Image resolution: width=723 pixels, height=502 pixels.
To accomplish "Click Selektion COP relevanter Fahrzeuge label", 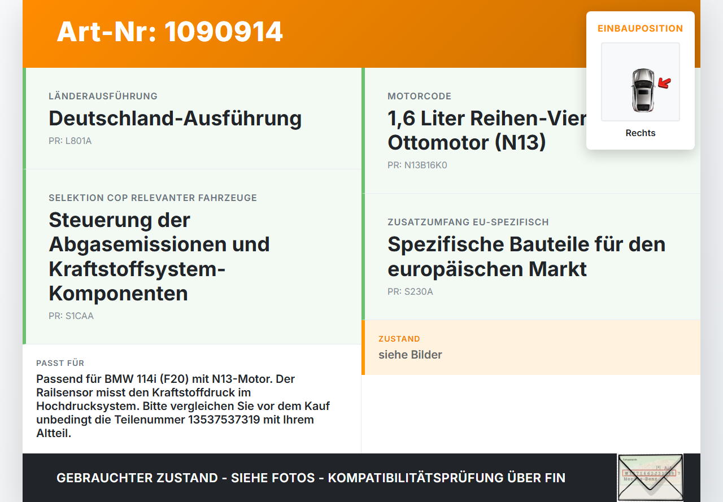I will pos(153,198).
